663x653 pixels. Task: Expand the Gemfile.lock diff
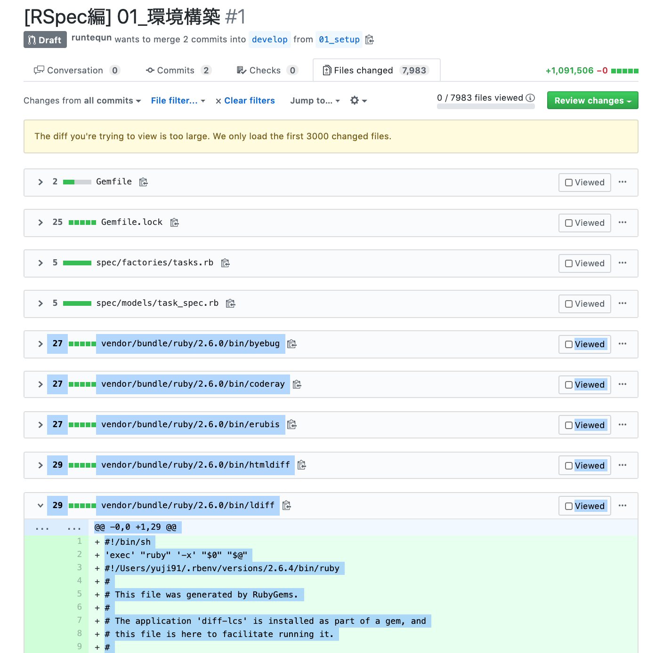click(40, 222)
